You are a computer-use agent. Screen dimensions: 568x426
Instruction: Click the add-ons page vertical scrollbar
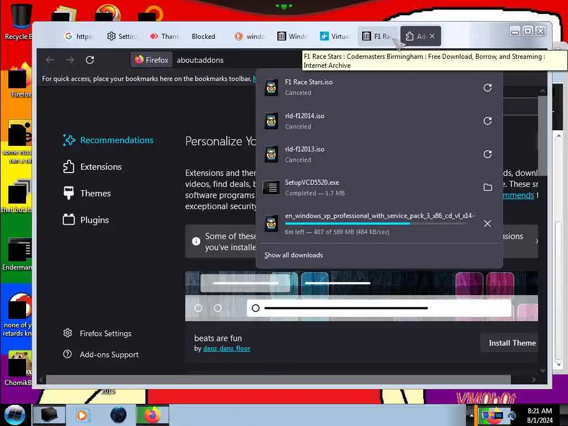[542, 136]
